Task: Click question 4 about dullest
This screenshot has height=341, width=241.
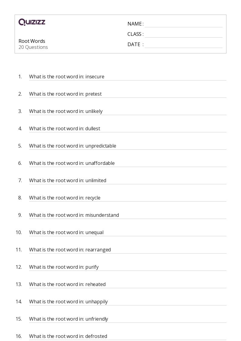Action: [x=64, y=129]
